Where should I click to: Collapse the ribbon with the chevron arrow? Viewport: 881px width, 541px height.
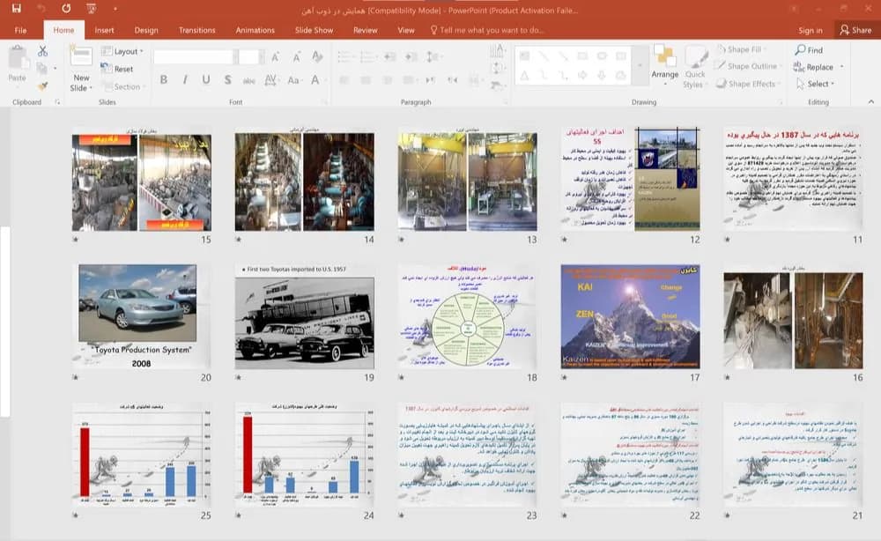click(x=871, y=101)
